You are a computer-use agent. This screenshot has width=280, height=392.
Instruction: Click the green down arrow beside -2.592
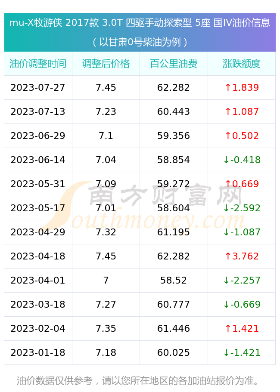coord(226,208)
